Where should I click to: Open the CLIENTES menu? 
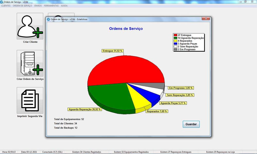(6, 6)
